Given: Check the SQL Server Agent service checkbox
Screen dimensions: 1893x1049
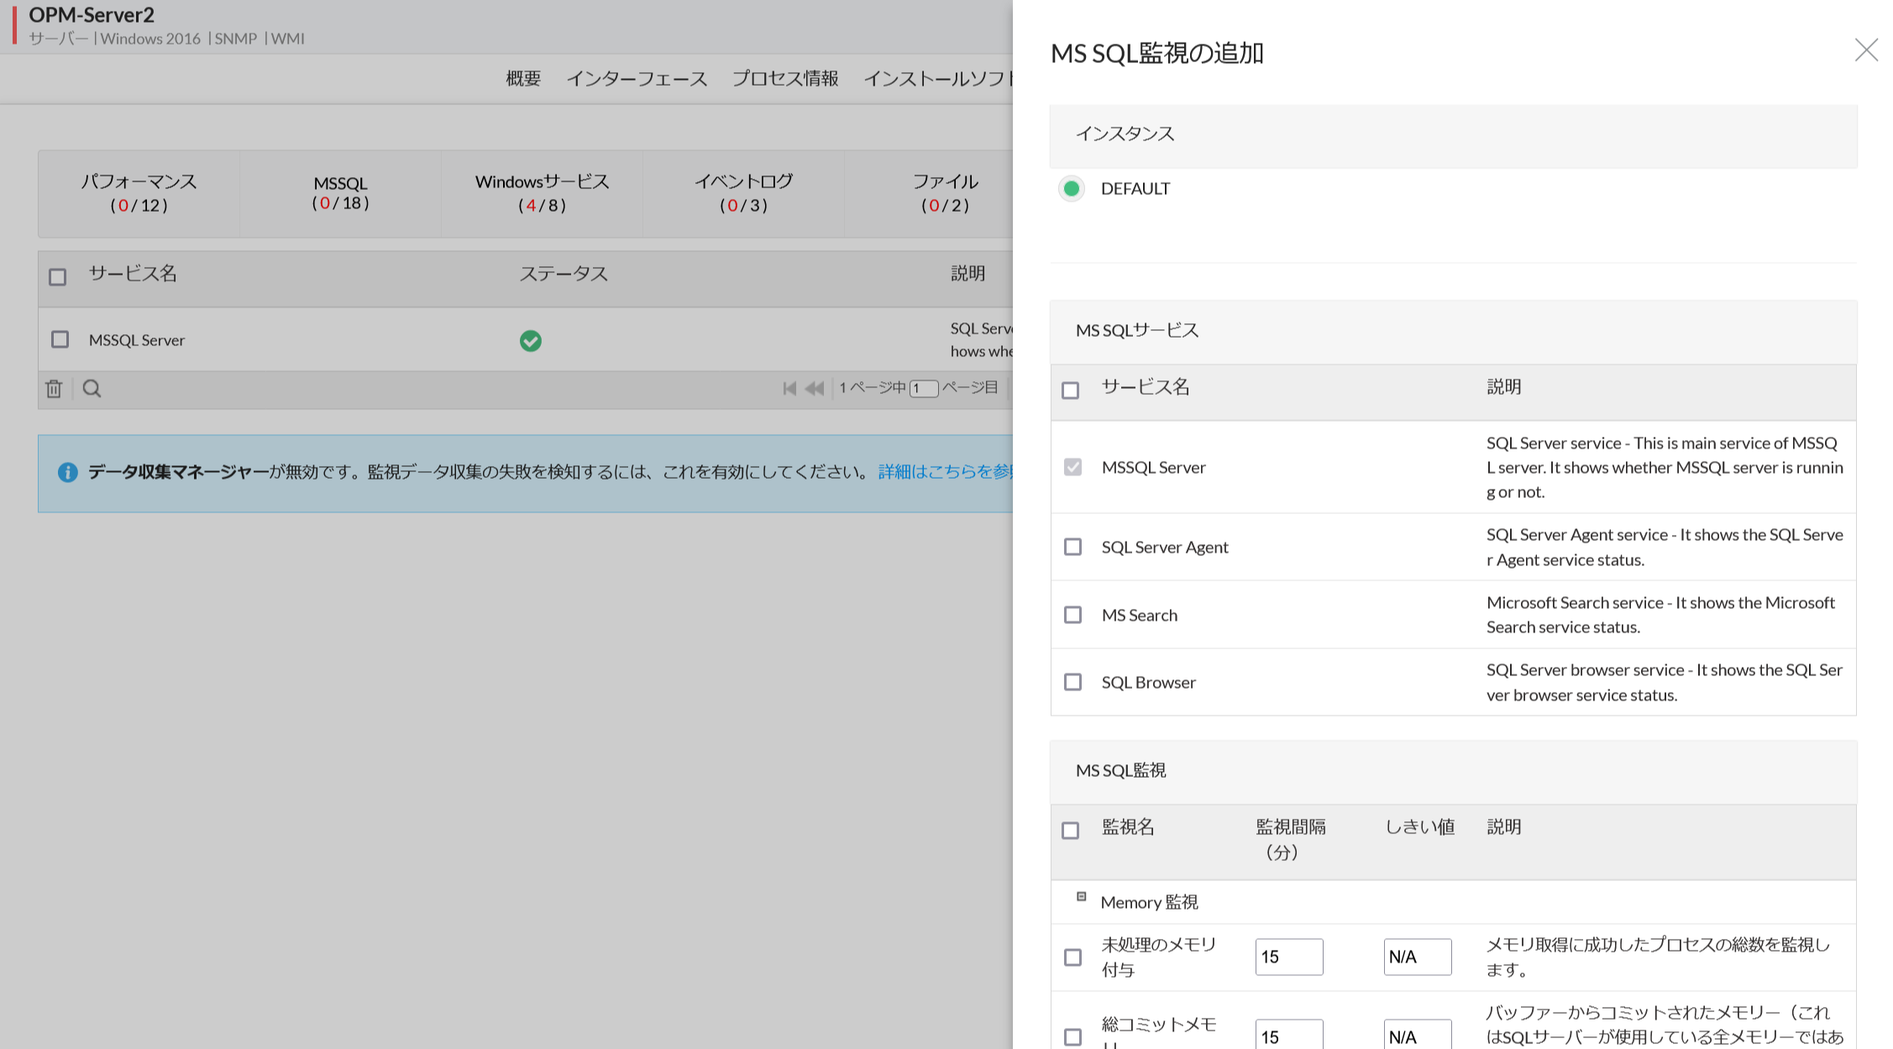Looking at the screenshot, I should pos(1072,547).
